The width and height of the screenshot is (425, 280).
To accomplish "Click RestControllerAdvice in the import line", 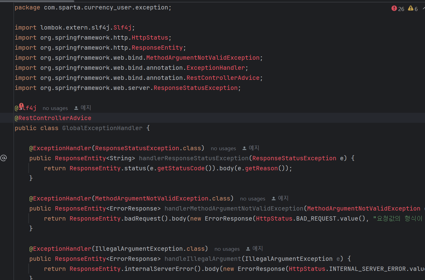I will click(223, 78).
